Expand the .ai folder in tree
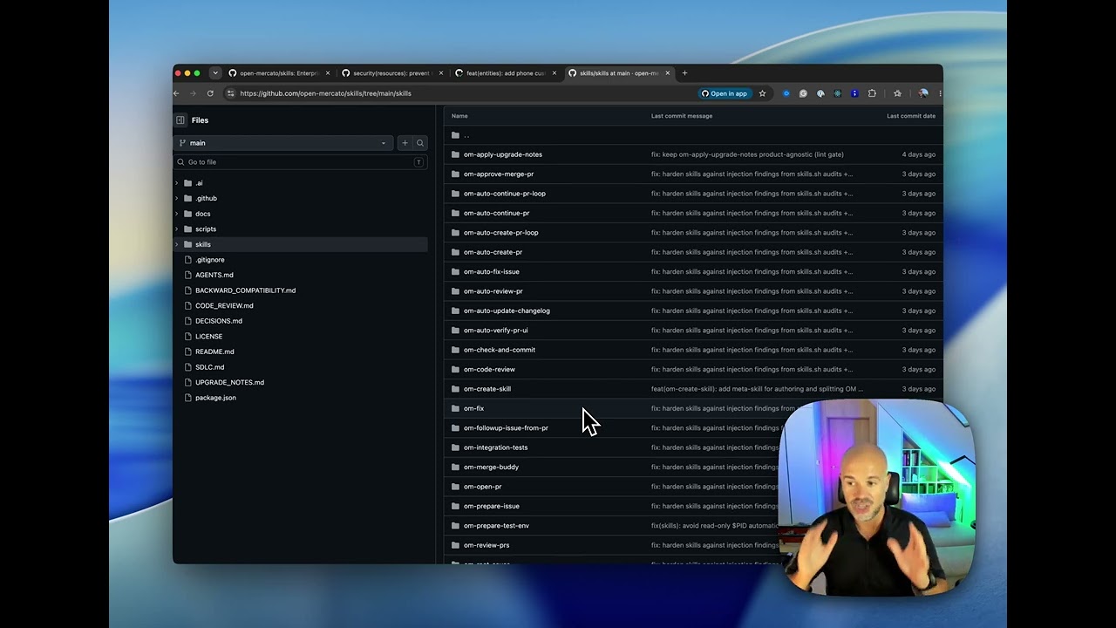This screenshot has width=1116, height=628. (177, 183)
